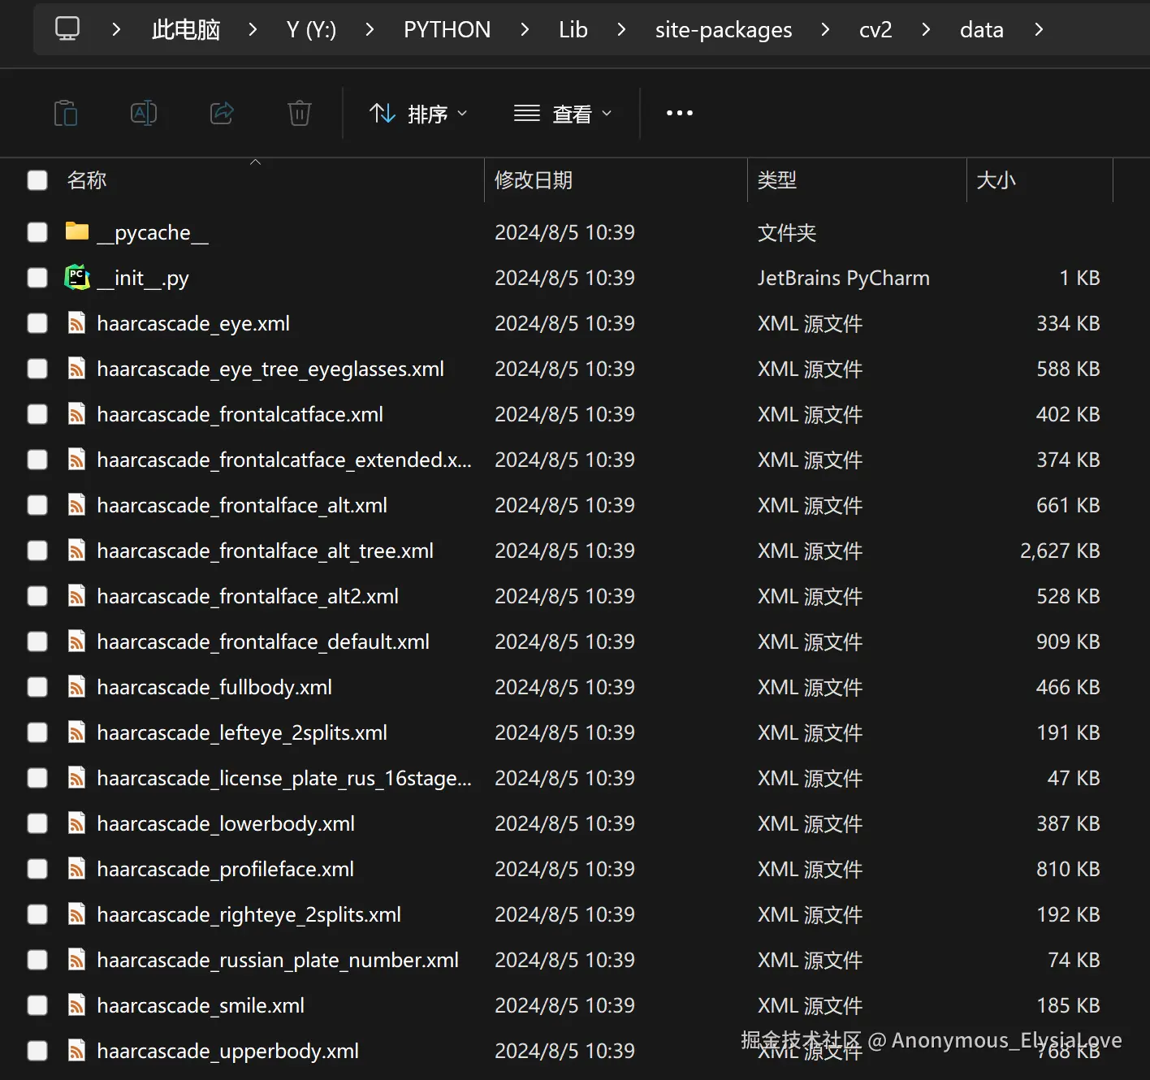Viewport: 1150px width, 1080px height.
Task: Navigate to 此电脑 breadcrumb
Action: tap(186, 30)
